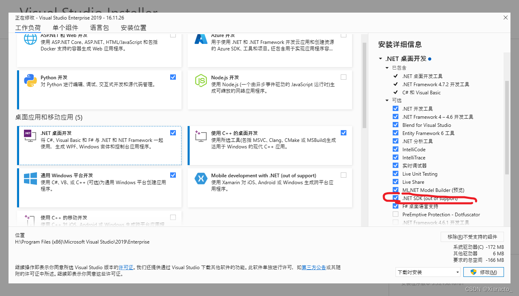The width and height of the screenshot is (519, 296).
Task: Click the Node.js workload icon
Action: [201, 80]
